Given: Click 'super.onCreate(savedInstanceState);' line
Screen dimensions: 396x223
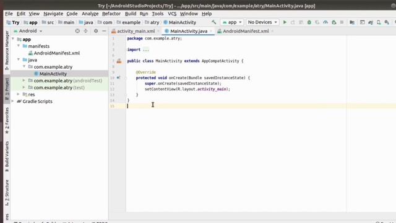Looking at the screenshot, I should pyautogui.click(x=183, y=84).
